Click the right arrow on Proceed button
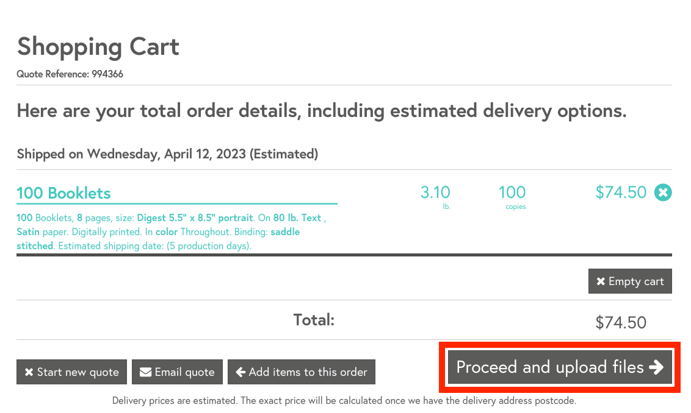 coord(656,367)
